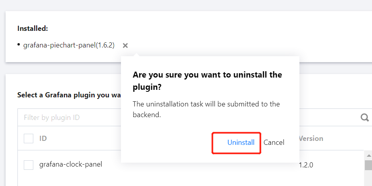Click the Installed: section heading
Screen dimensions: 372x186
[33, 28]
